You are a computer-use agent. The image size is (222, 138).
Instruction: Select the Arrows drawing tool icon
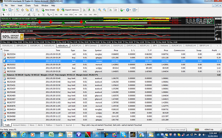click(48, 14)
